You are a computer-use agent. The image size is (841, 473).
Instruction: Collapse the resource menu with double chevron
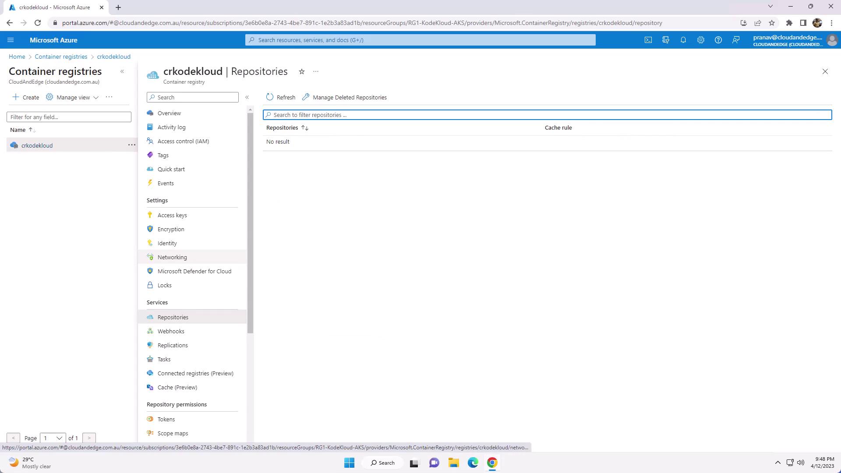(x=247, y=97)
